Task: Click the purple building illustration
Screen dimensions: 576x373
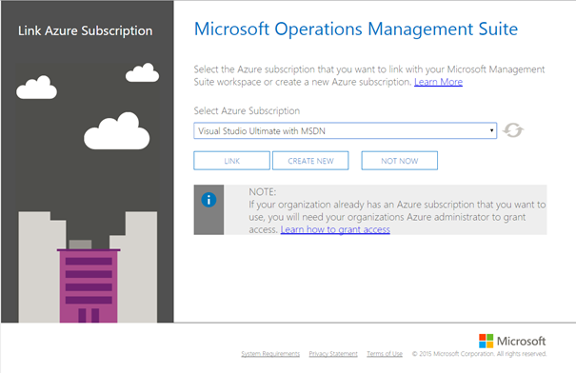Action: (x=89, y=285)
